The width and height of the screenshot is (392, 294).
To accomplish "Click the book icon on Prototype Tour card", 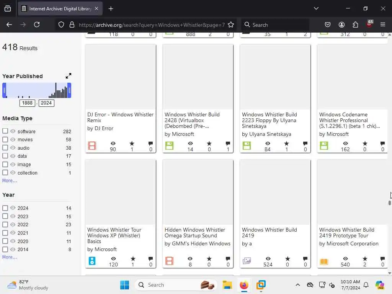I will click(x=324, y=261).
